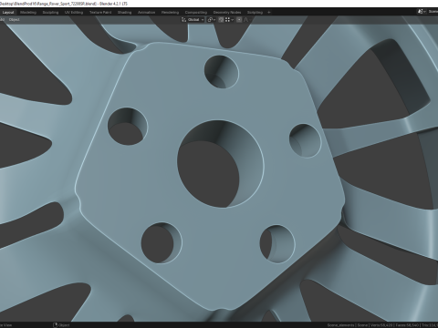Click the scene browse icon at top right
Image resolution: width=438 pixels, height=328 pixels.
[x=422, y=12]
